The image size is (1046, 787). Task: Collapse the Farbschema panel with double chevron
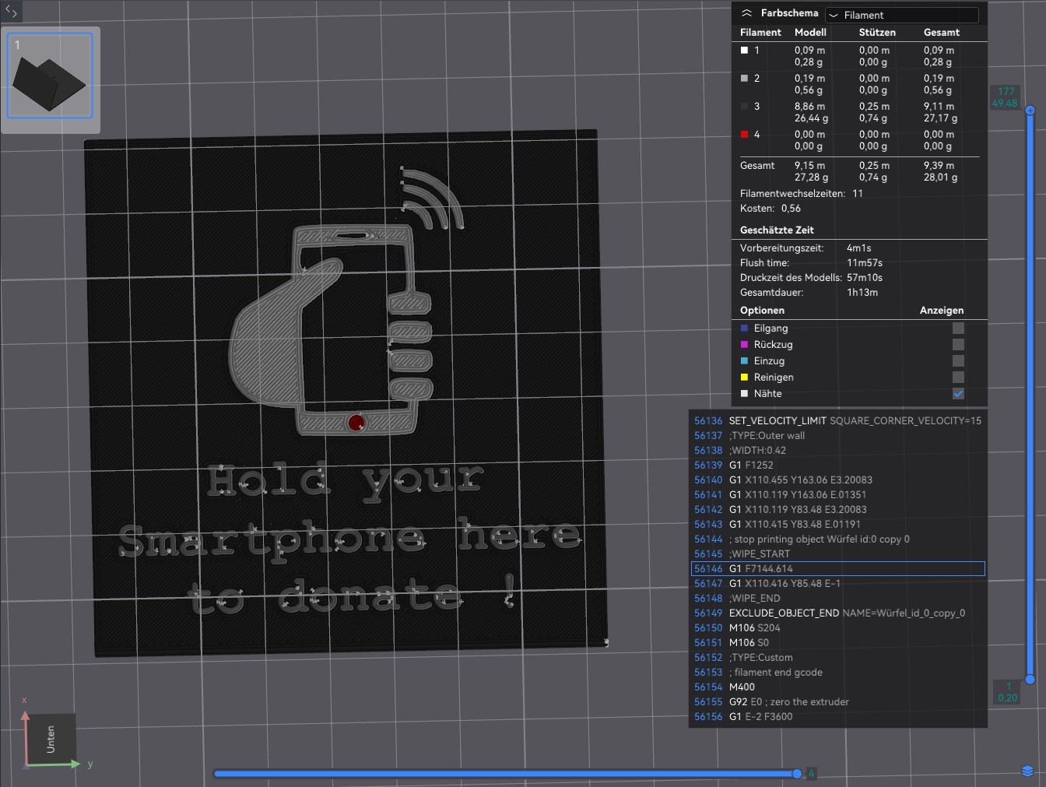coord(746,13)
